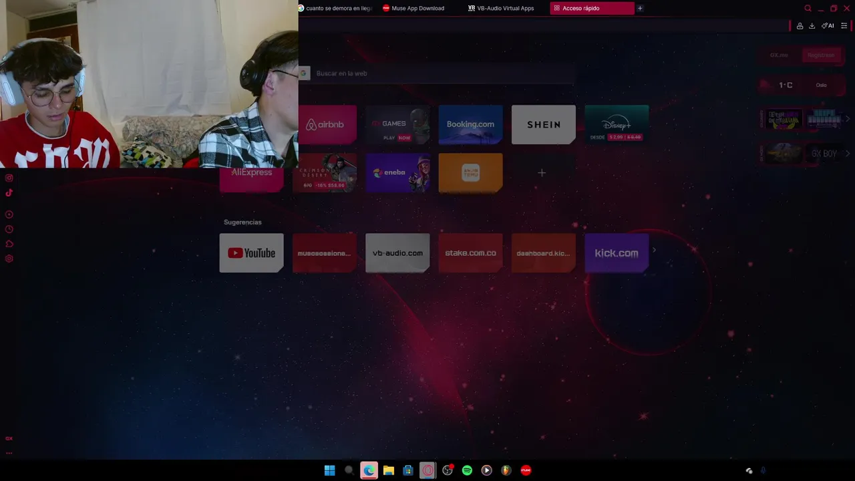855x481 pixels.
Task: Open the Aria AI button
Action: [x=828, y=26]
